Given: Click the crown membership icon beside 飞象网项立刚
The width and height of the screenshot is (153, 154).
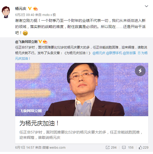Looking at the screenshot, I should tap(45, 42).
